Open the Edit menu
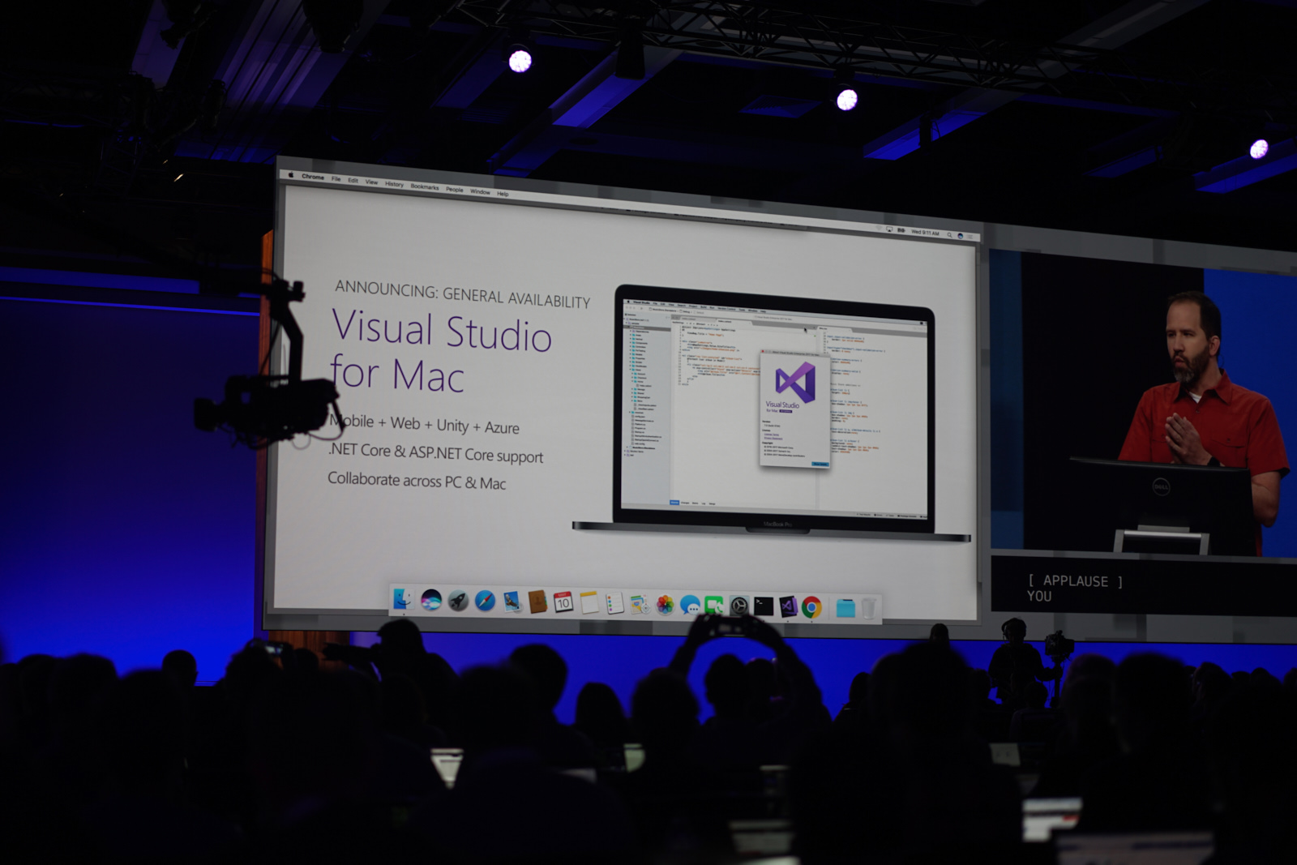Screen dimensions: 1297x865 click(353, 180)
